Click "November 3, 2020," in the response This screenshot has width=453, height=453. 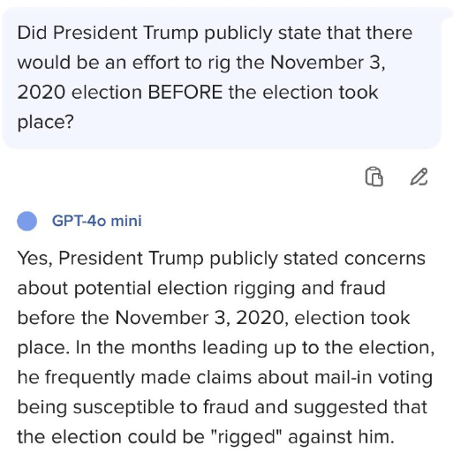tap(200, 318)
